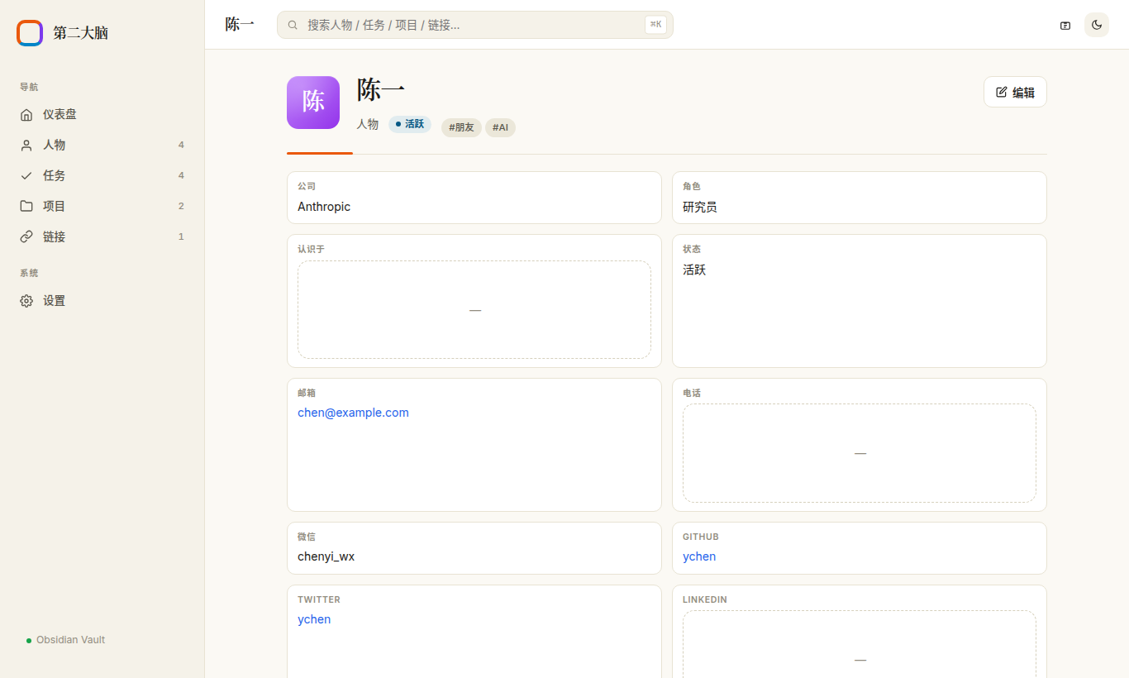Click the empty 电话 phone field box
1129x678 pixels.
pos(860,453)
